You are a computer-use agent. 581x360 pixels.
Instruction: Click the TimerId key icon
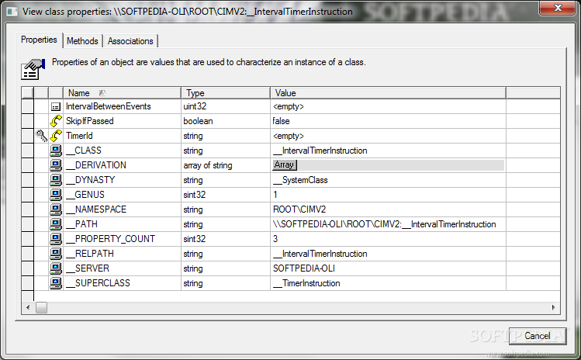click(42, 136)
